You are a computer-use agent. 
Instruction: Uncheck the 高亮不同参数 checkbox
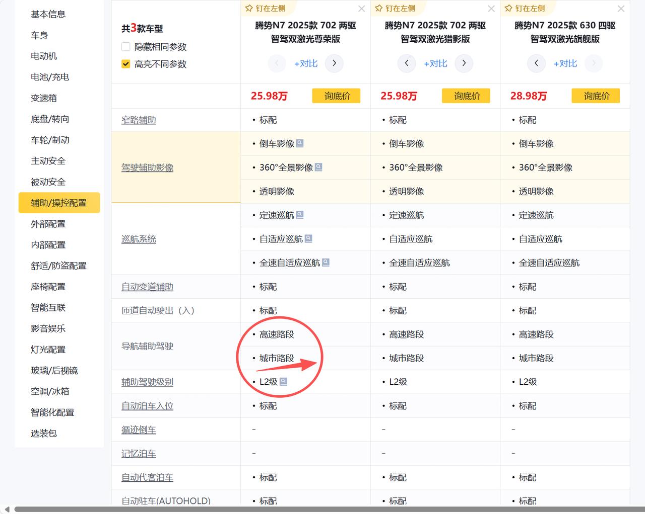click(x=126, y=64)
